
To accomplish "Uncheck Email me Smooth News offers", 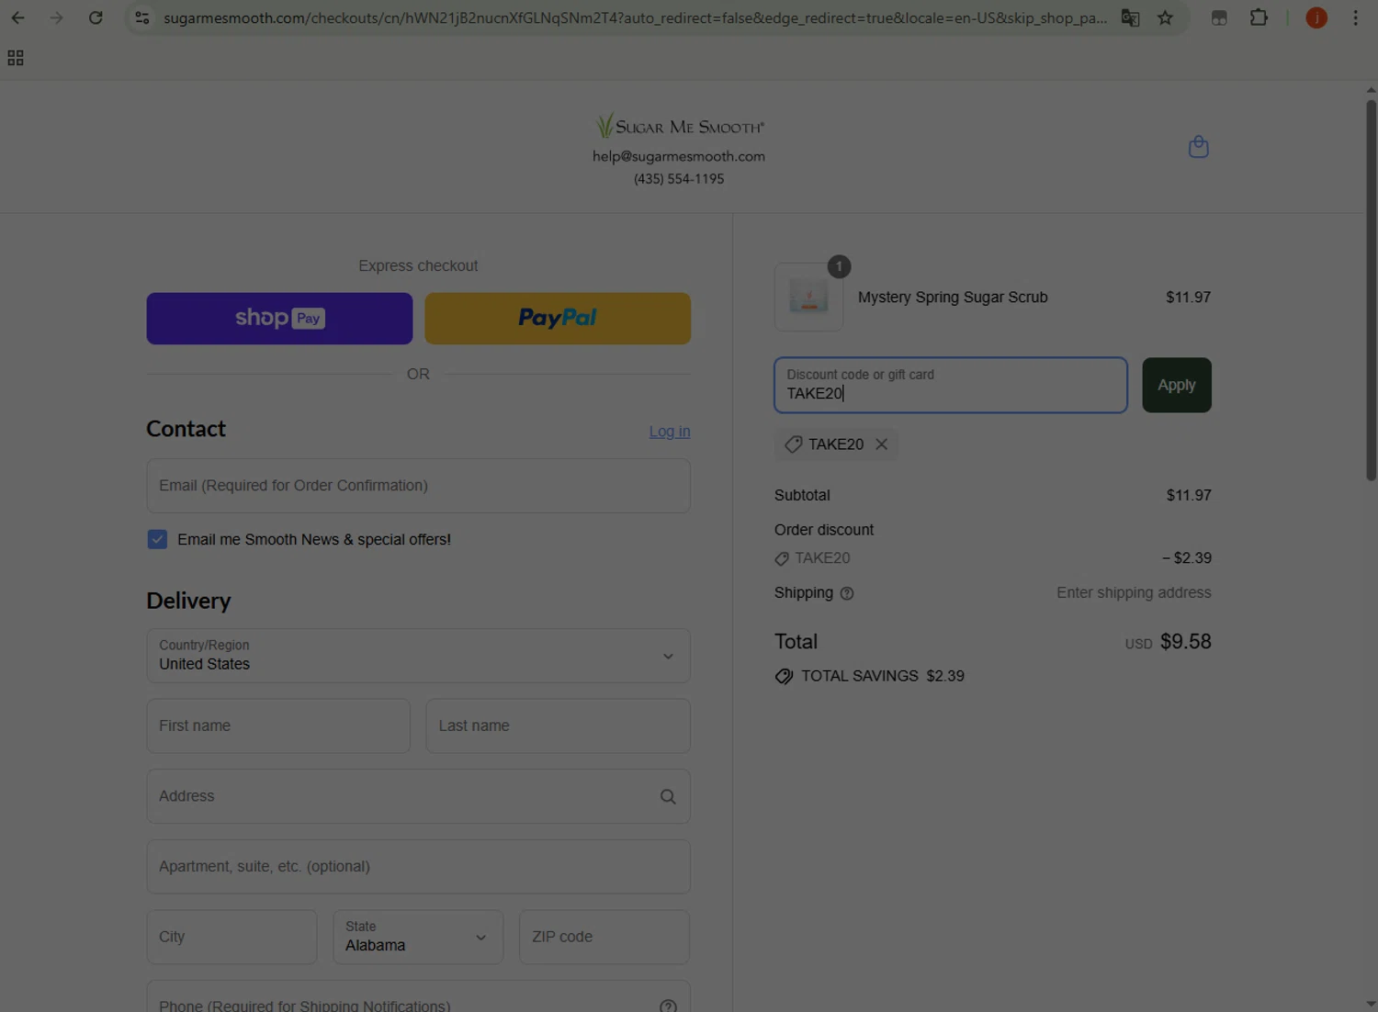I will tap(157, 539).
